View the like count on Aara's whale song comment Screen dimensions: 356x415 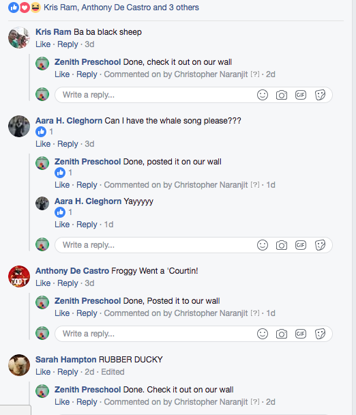tap(44, 132)
